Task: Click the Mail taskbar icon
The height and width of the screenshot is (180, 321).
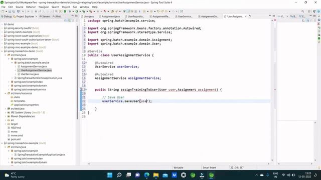Action: tap(165, 175)
